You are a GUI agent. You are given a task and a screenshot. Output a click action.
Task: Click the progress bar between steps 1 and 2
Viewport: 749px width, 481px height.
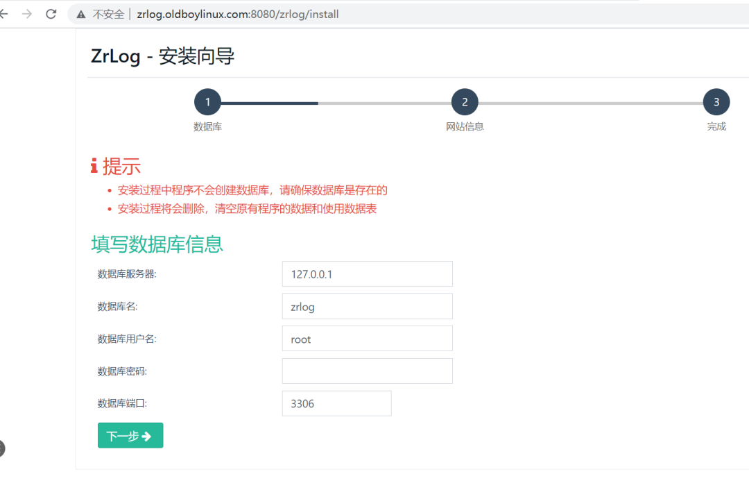336,103
